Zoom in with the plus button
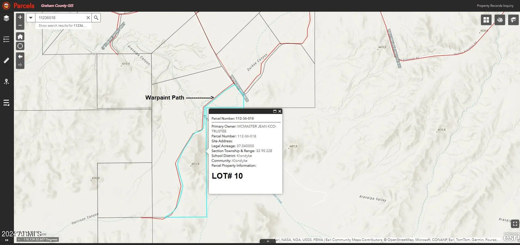 pyautogui.click(x=20, y=17)
